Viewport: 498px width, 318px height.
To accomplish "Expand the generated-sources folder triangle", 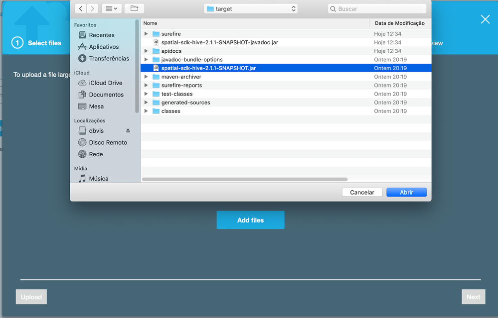I will (x=146, y=102).
